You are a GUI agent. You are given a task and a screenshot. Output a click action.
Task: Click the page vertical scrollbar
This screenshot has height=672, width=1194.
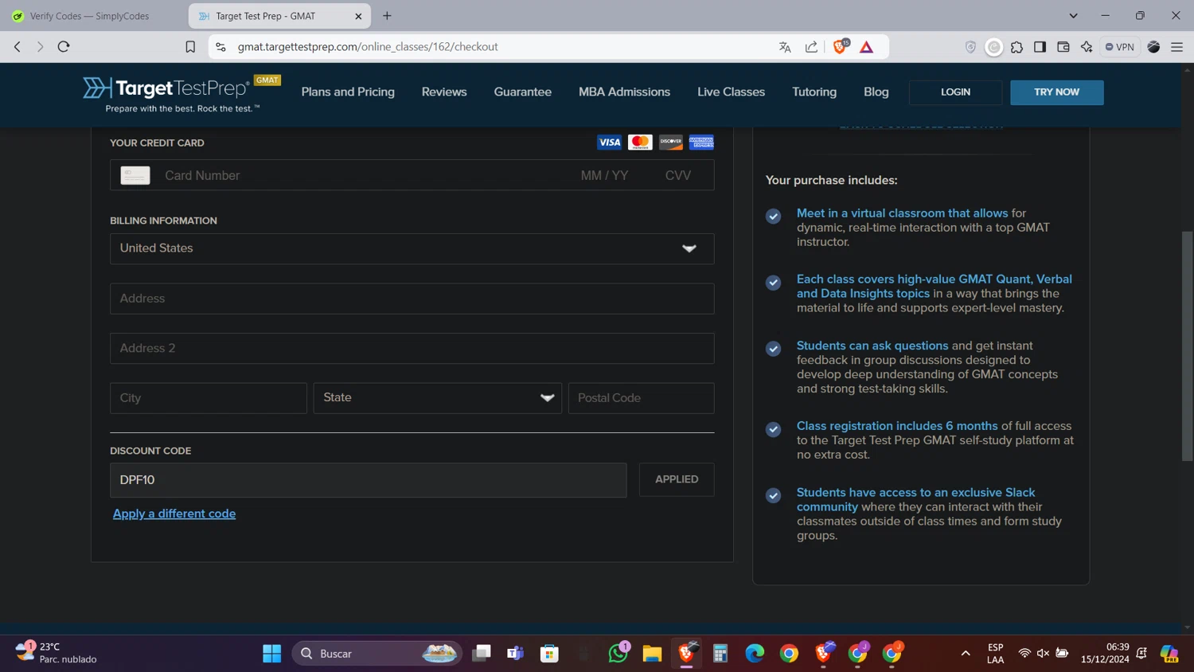[1187, 346]
